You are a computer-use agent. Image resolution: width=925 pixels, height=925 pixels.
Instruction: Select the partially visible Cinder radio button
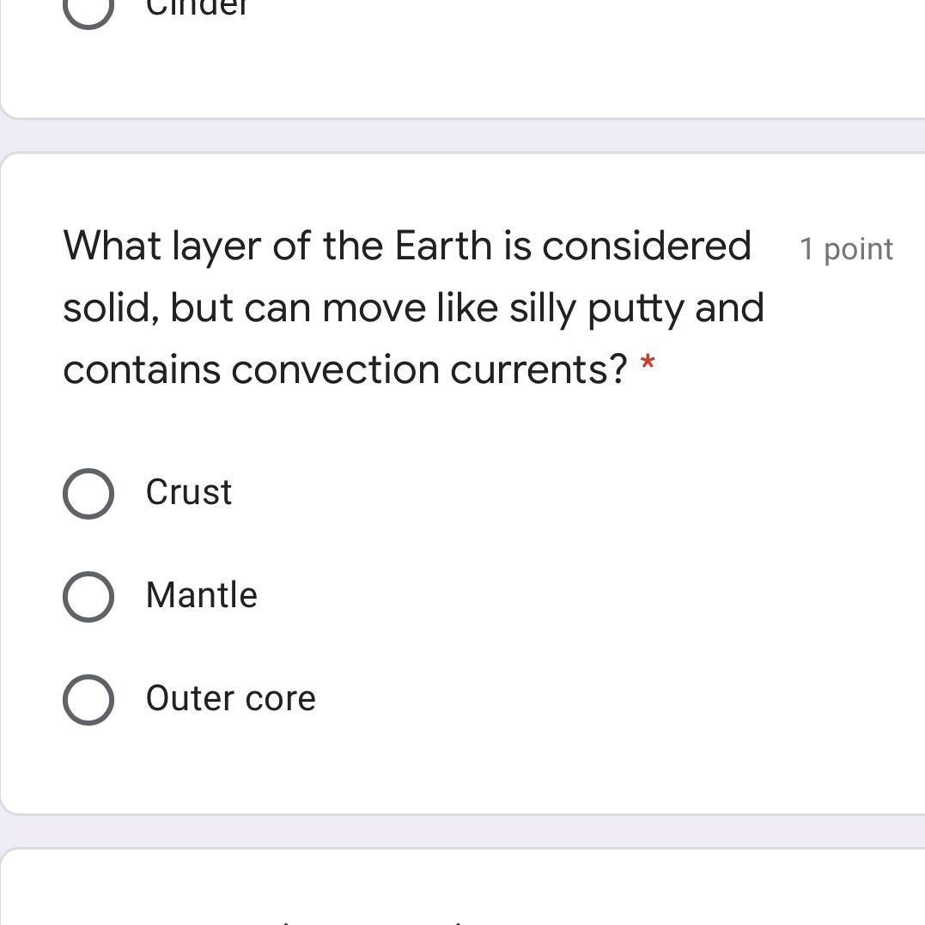(88, 9)
